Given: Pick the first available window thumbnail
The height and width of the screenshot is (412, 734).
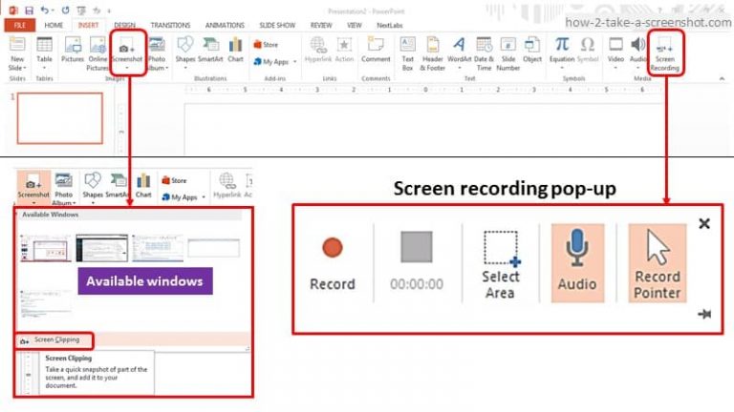Looking at the screenshot, I should coord(46,248).
